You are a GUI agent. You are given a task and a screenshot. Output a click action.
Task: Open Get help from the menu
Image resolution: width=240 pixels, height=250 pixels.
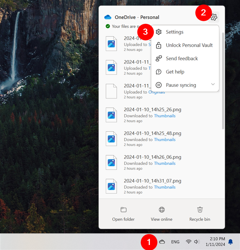coord(185,72)
